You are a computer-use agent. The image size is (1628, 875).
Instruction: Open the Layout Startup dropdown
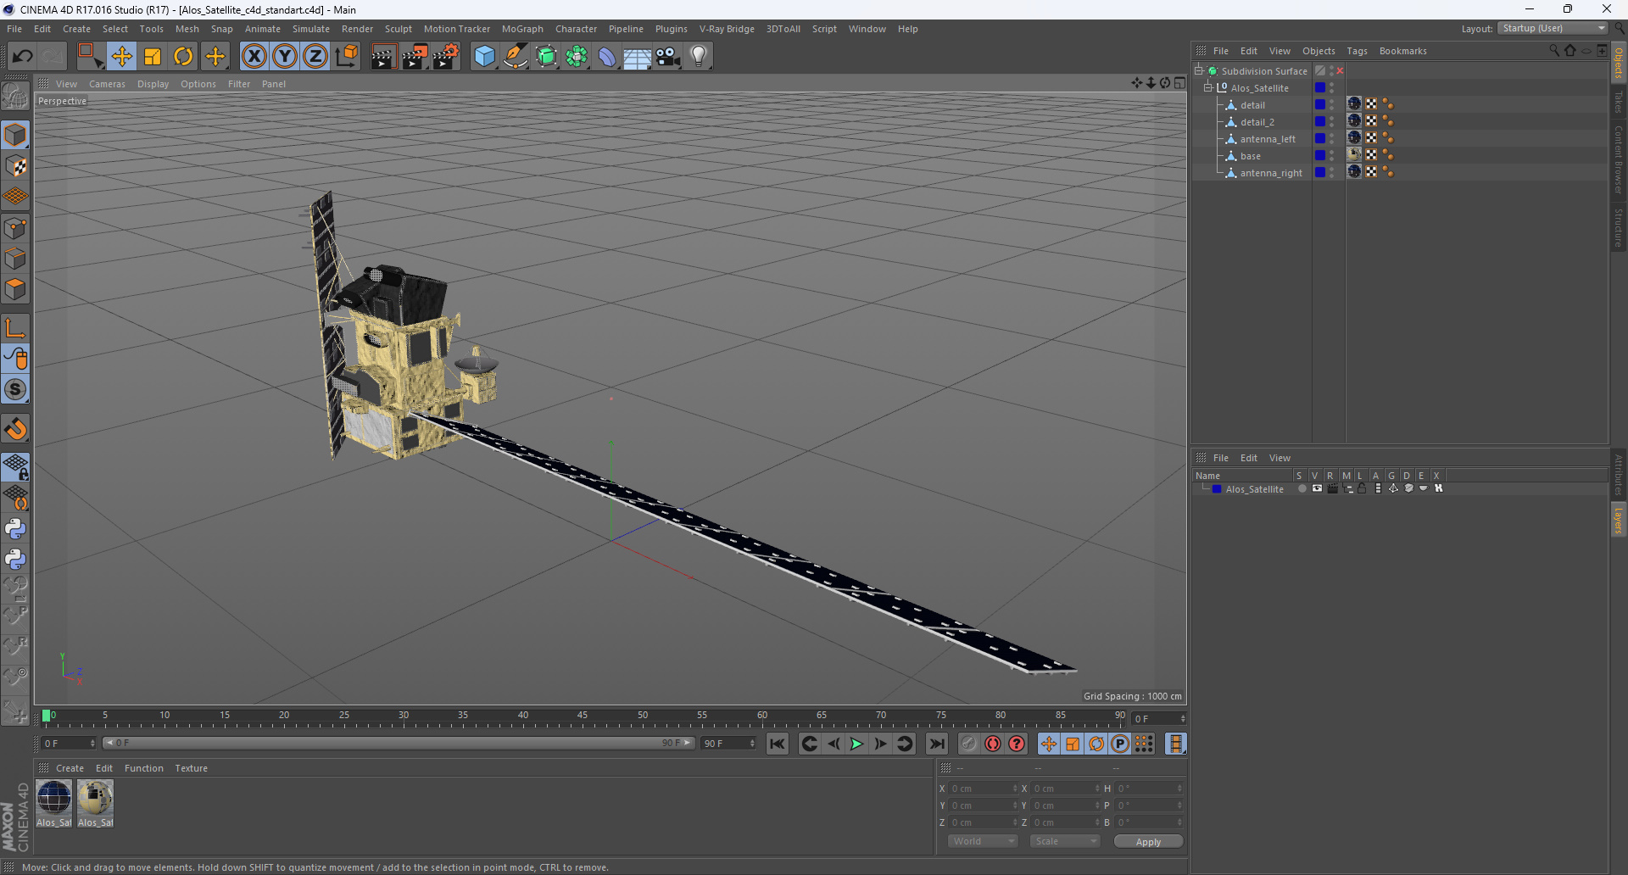coord(1553,28)
